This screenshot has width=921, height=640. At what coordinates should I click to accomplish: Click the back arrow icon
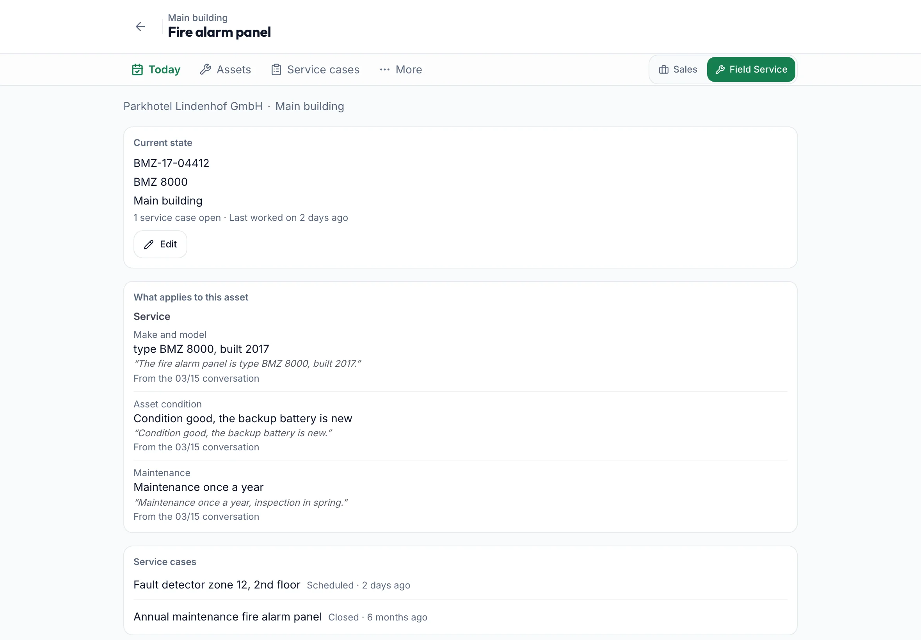coord(140,27)
